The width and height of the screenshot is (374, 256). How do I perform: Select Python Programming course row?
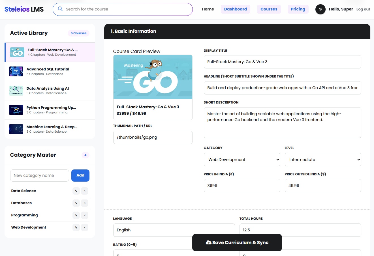[x=50, y=110]
